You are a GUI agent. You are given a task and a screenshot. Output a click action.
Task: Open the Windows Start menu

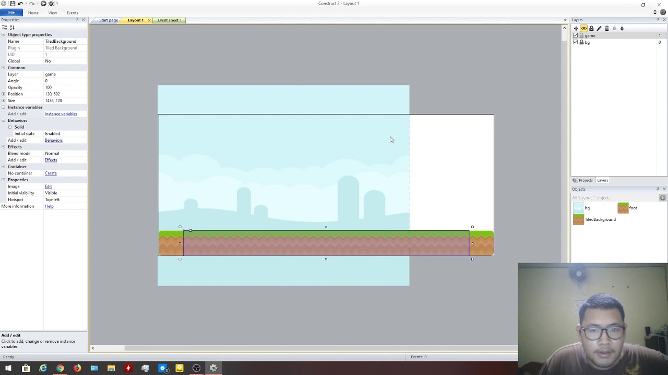point(8,368)
